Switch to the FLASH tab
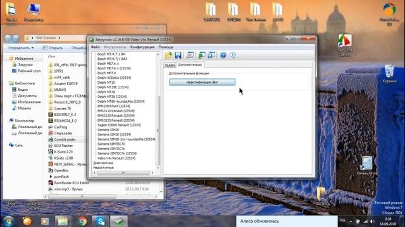This screenshot has height=227, width=405. [170, 65]
